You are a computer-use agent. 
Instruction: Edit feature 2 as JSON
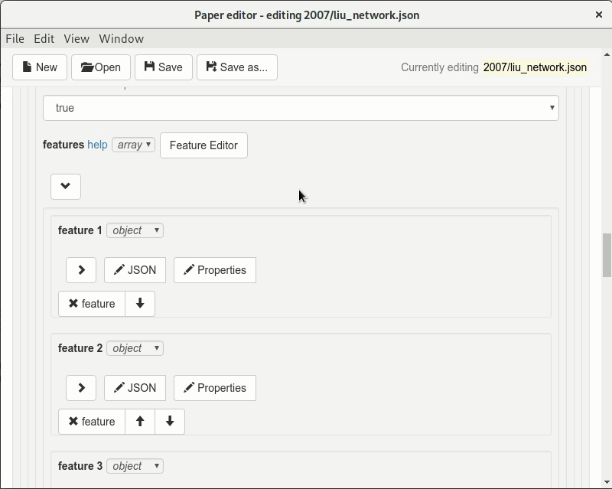[135, 388]
